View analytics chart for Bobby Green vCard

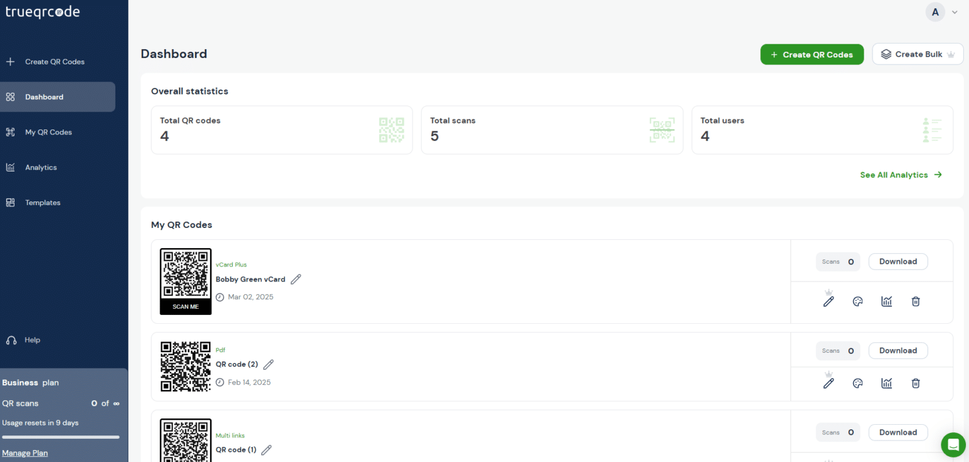click(x=886, y=302)
